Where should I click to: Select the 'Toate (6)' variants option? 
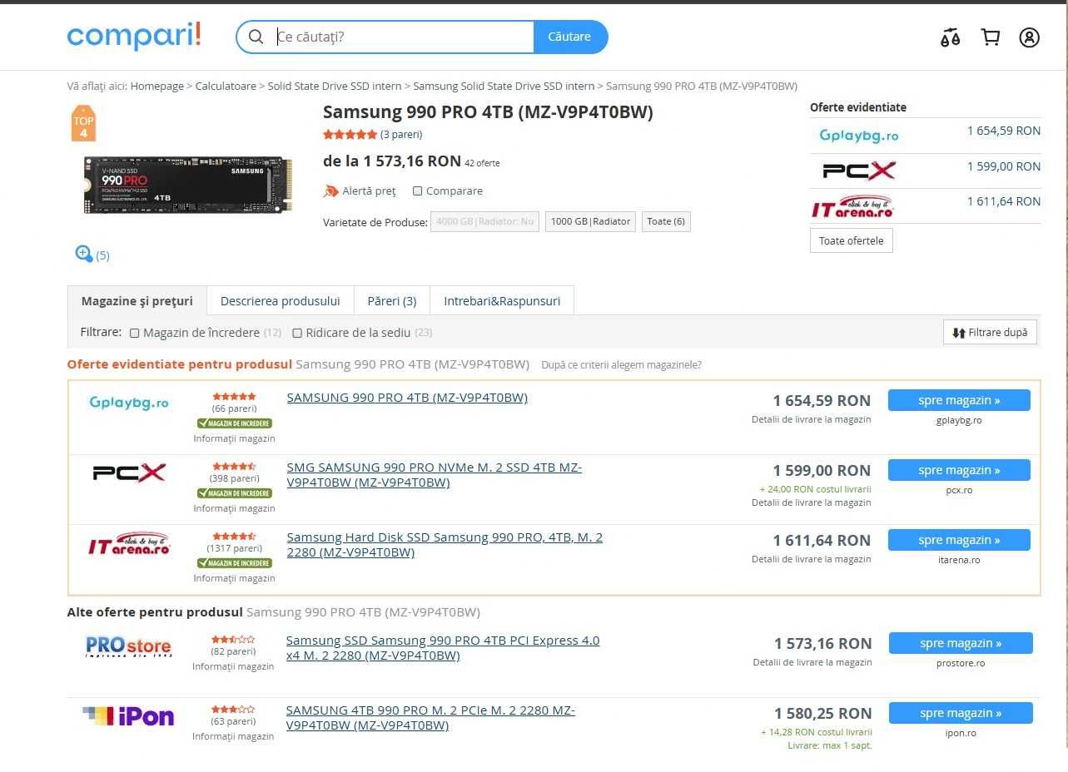666,221
